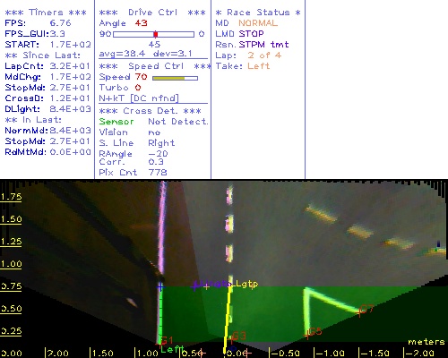Click the FPS value 6.76
This screenshot has width=448, height=358.
(x=60, y=23)
